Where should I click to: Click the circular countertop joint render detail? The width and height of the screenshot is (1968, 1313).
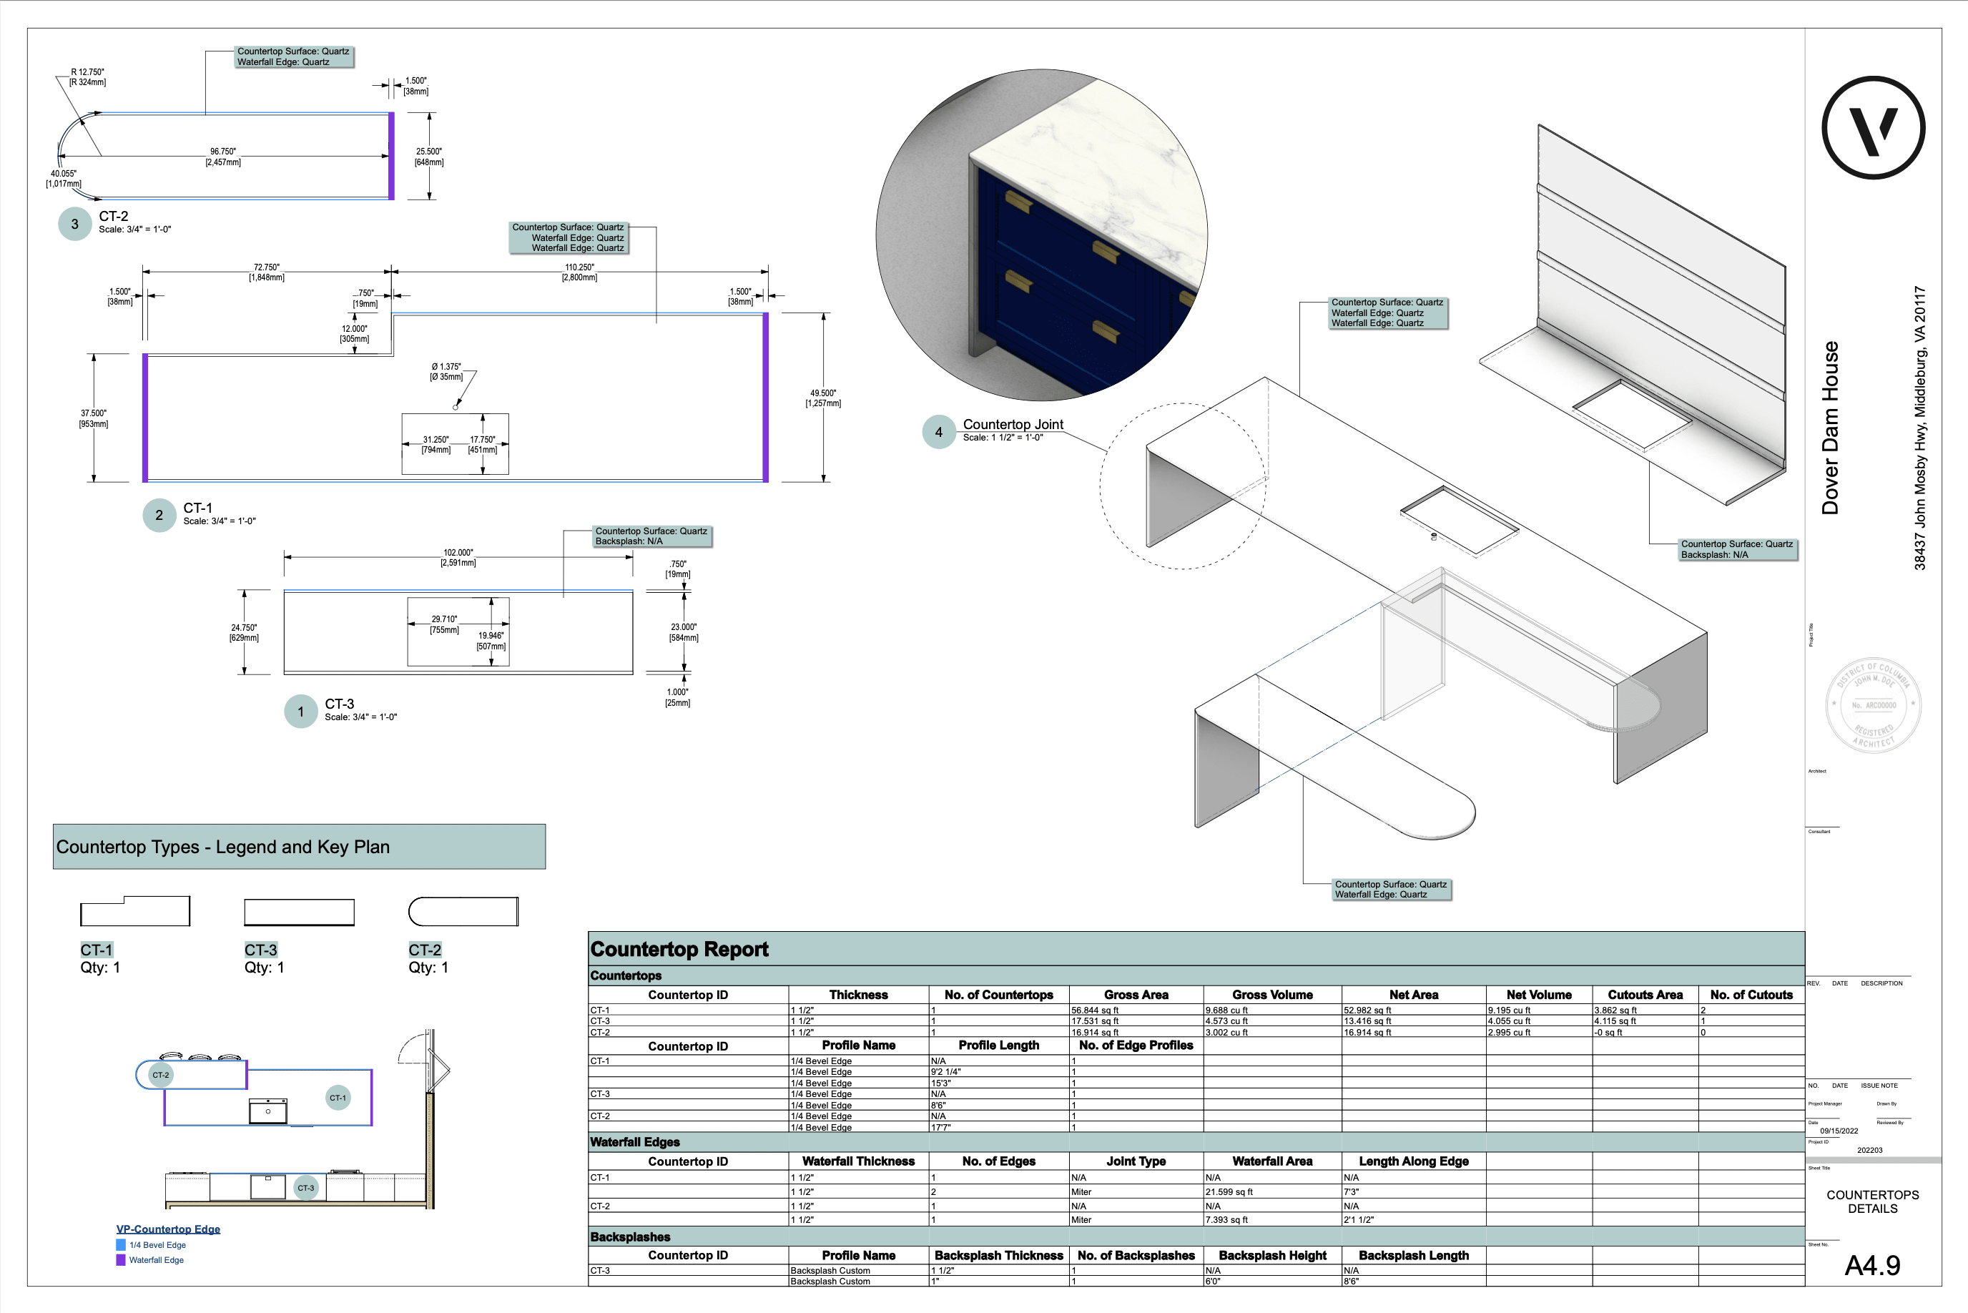click(1041, 235)
